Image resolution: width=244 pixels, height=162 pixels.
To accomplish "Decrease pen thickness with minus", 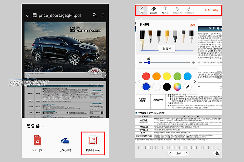I will pyautogui.click(x=140, y=62).
